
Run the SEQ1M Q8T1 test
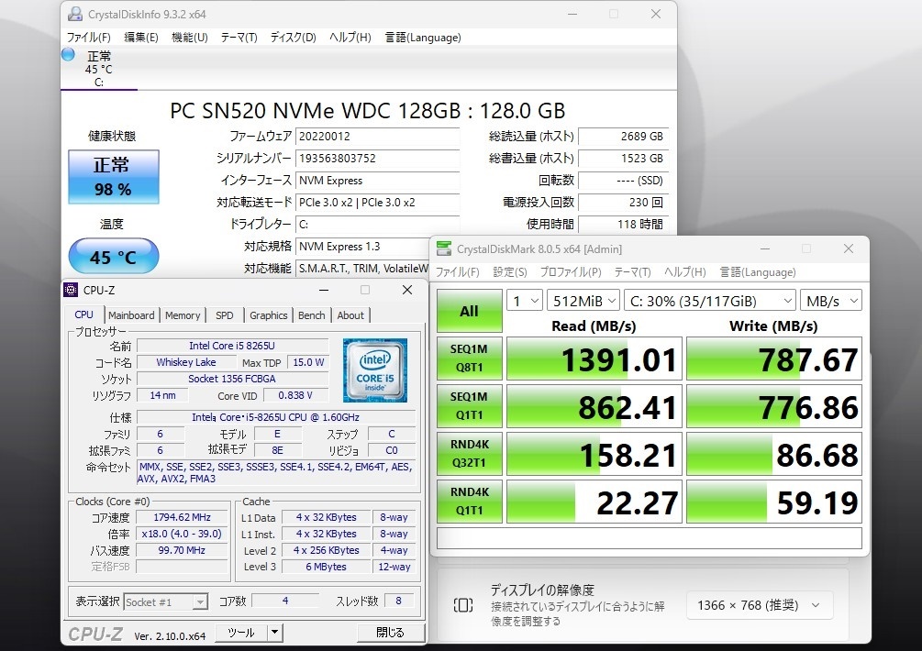pos(469,358)
